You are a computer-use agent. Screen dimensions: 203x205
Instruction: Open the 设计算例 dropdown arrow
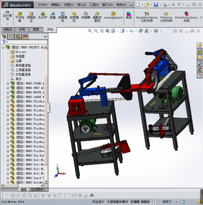click(7, 24)
